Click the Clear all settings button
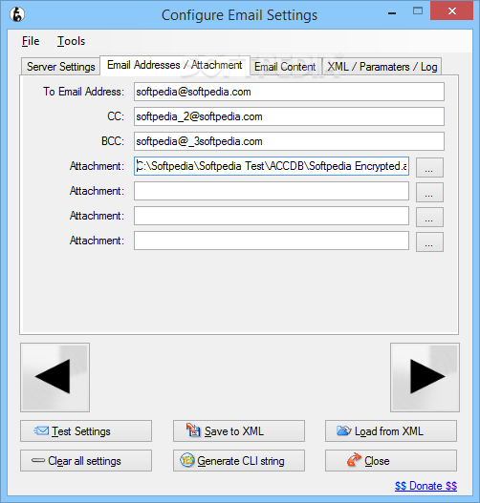Viewport: 480px width, 503px height. (86, 461)
